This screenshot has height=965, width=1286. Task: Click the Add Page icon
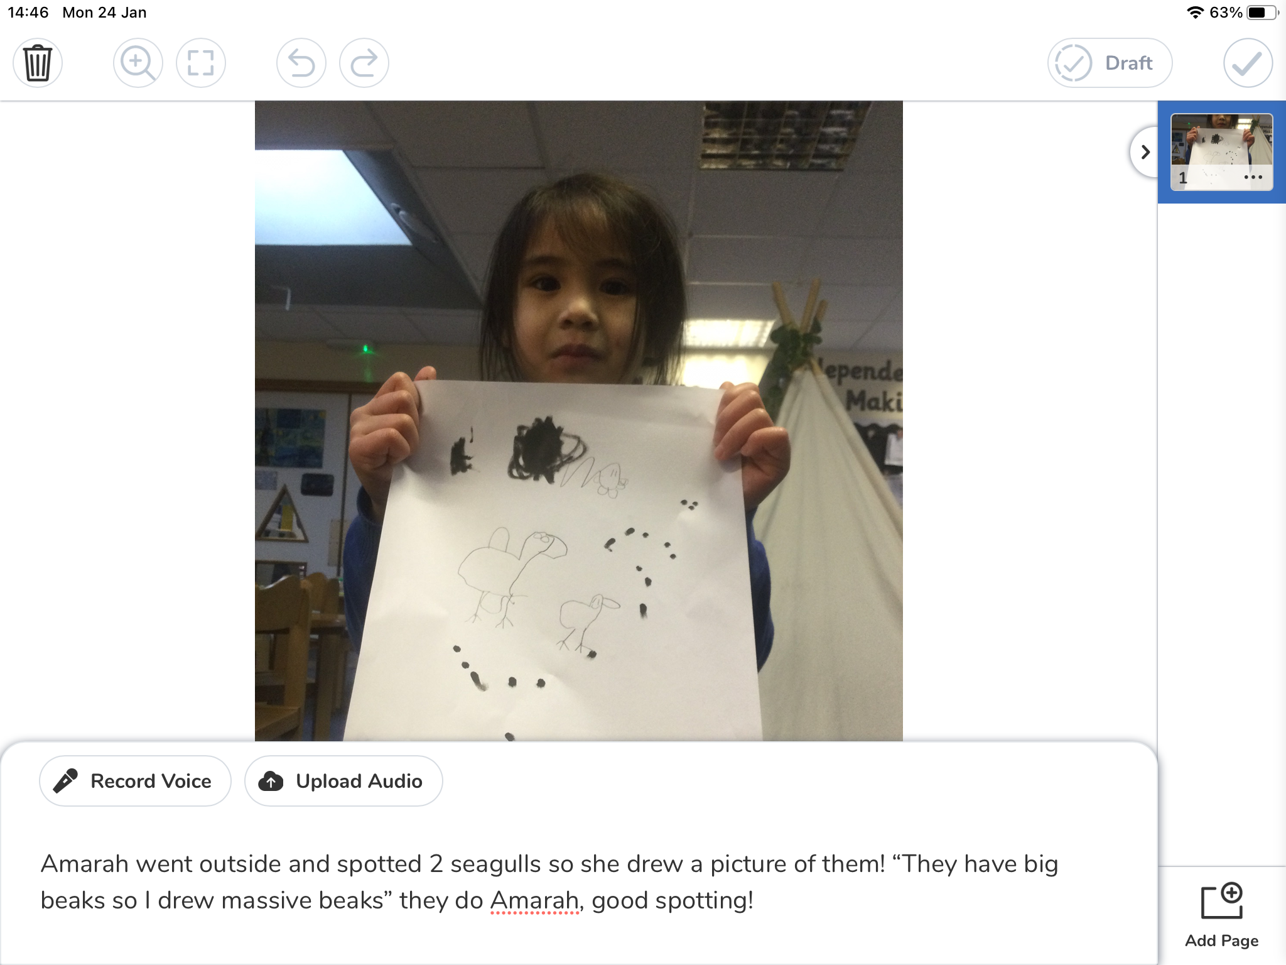(1222, 902)
